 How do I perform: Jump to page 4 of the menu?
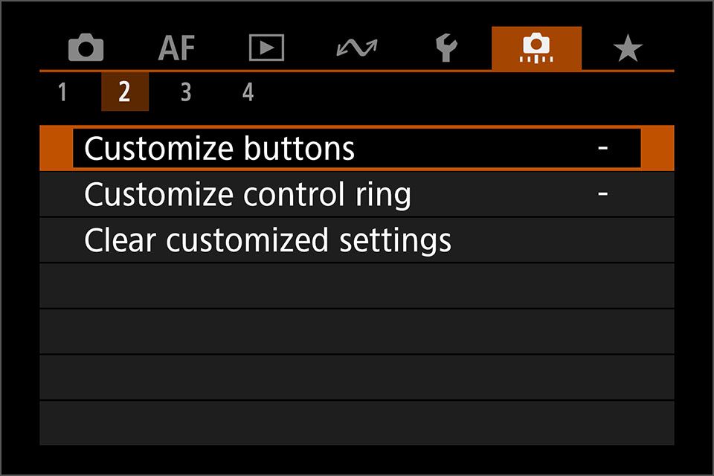tap(248, 92)
